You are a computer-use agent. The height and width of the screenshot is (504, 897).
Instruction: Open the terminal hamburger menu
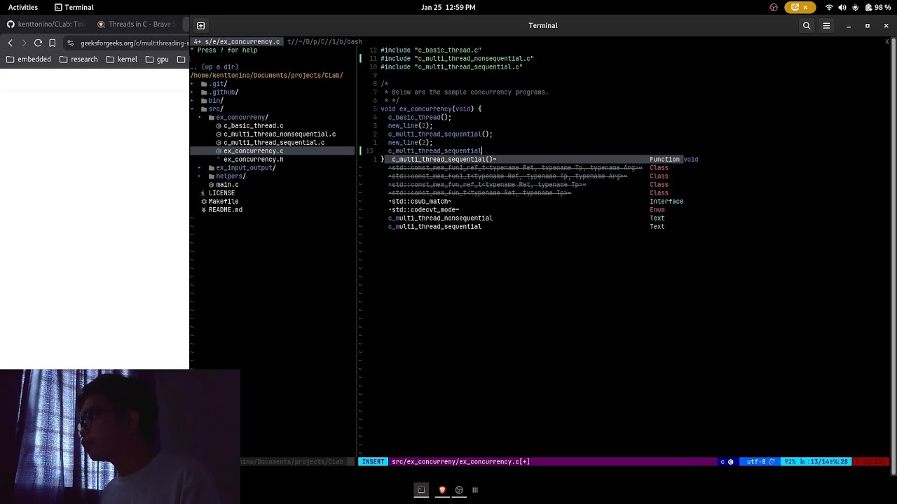(x=826, y=26)
